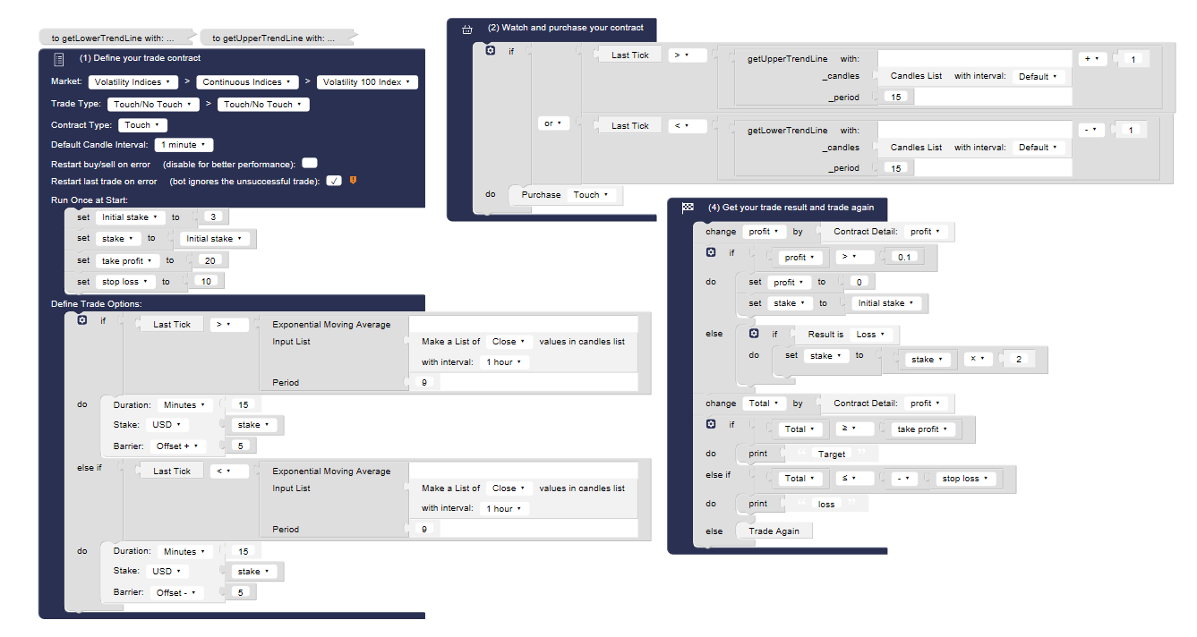Enable the Restart buy/sell on error checkbox
1197x637 pixels.
point(310,164)
